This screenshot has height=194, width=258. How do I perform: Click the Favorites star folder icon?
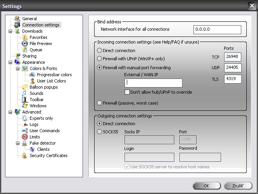pyautogui.click(x=25, y=37)
